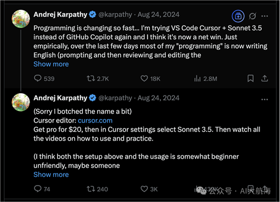280x202 pixels.
Task: Open the first tweet's three-dot menu
Action: point(264,16)
